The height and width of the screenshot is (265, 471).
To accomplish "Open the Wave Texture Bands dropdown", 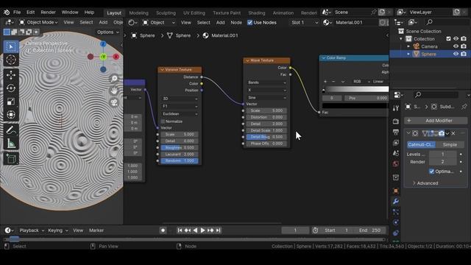I will 266,82.
